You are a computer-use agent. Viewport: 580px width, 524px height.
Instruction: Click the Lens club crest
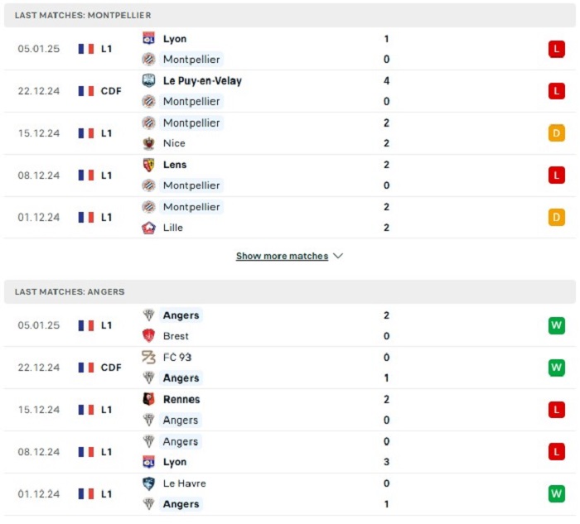(x=148, y=165)
